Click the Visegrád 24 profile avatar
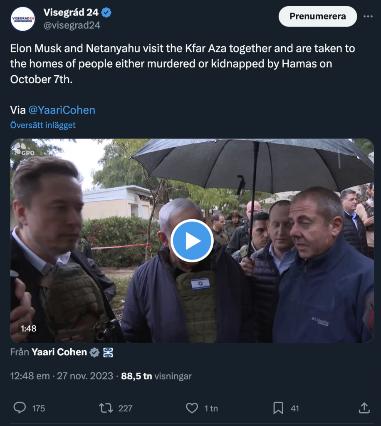Viewport: 381px width, 426px height. 23,19
